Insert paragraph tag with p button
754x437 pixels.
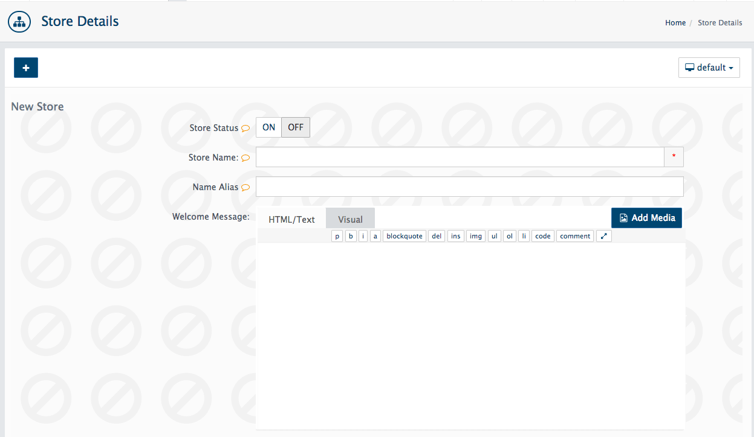(337, 236)
